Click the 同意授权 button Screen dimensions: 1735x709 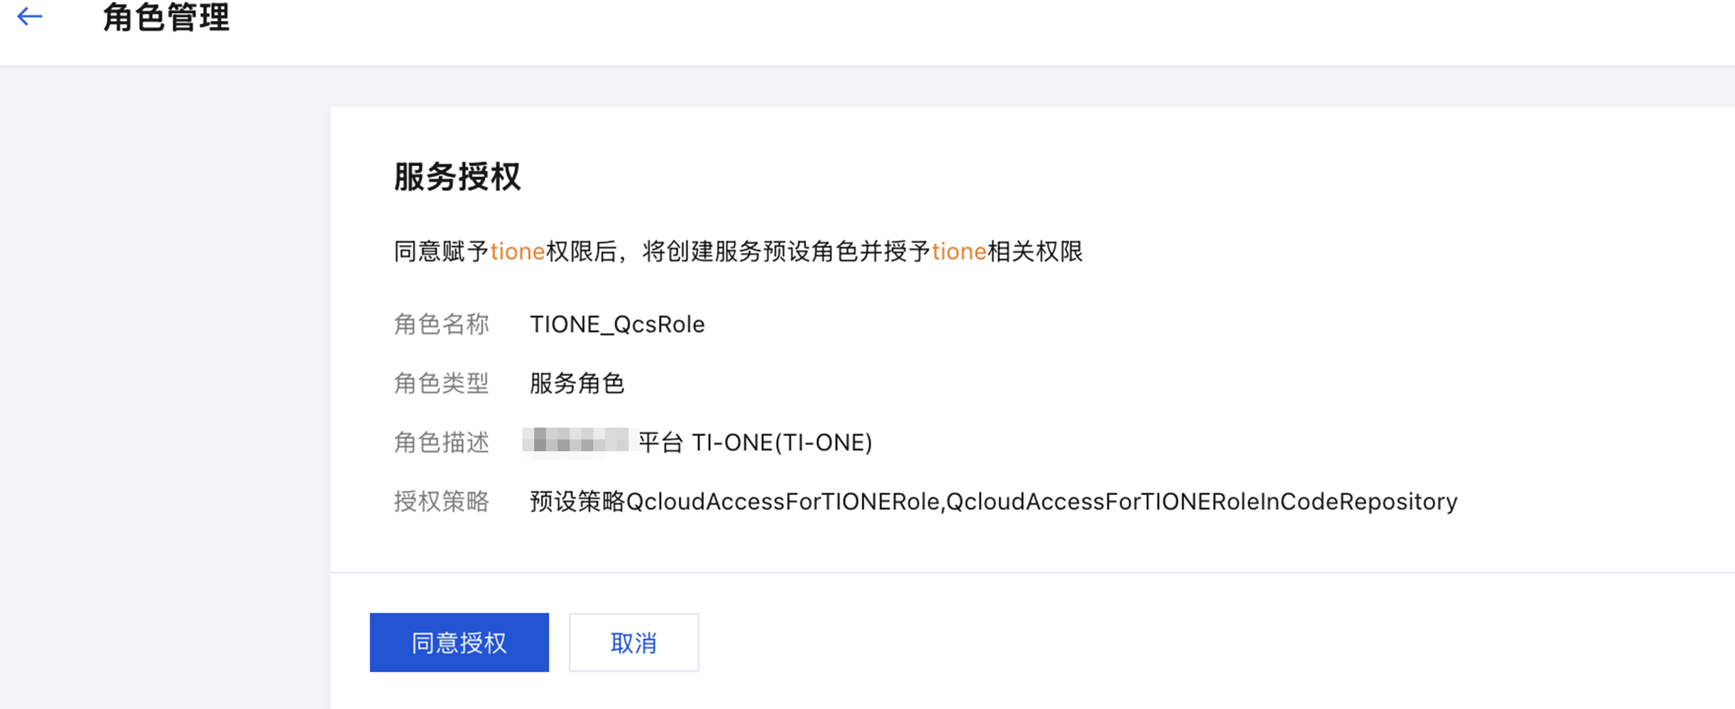click(x=459, y=642)
